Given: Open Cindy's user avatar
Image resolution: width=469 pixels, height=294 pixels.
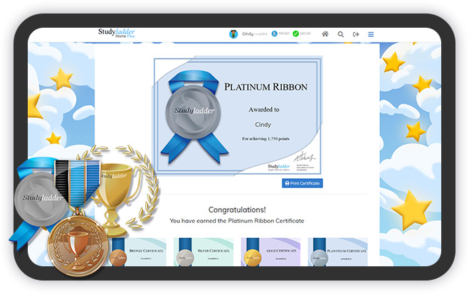Looking at the screenshot, I should [x=233, y=34].
